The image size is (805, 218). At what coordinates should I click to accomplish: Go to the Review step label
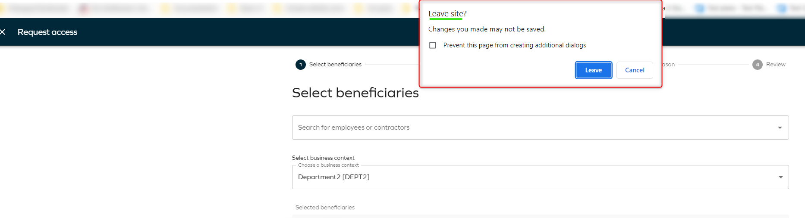click(x=776, y=65)
